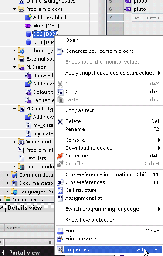163x256 pixels.
Task: Click the Assignment list icon
Action: (60, 198)
